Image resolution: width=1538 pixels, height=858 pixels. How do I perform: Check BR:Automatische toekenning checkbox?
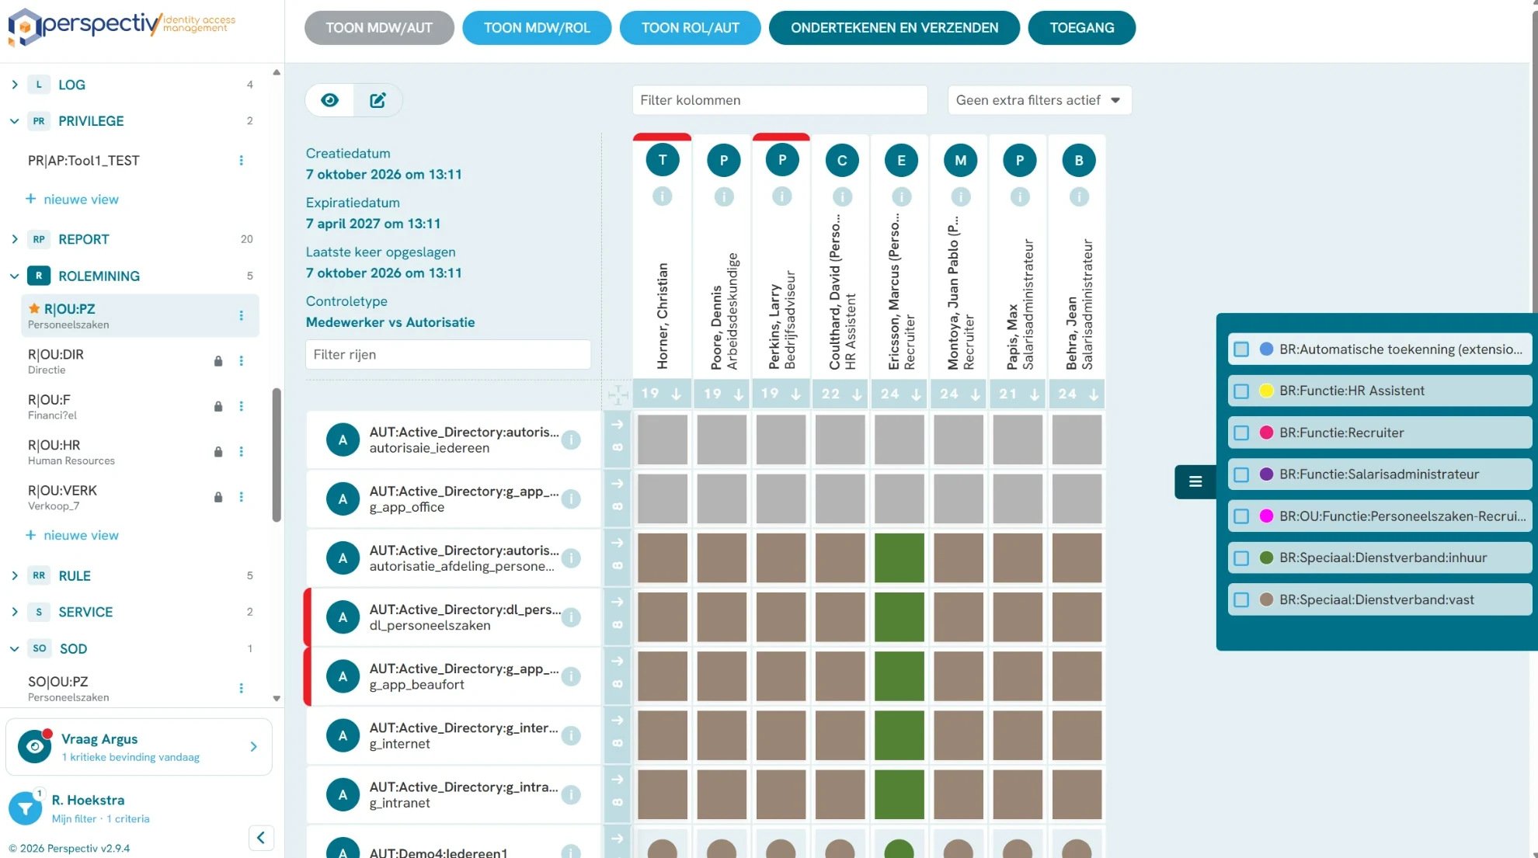click(x=1241, y=349)
